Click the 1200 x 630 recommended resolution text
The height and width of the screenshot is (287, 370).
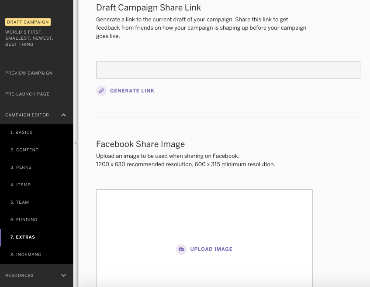(x=186, y=164)
